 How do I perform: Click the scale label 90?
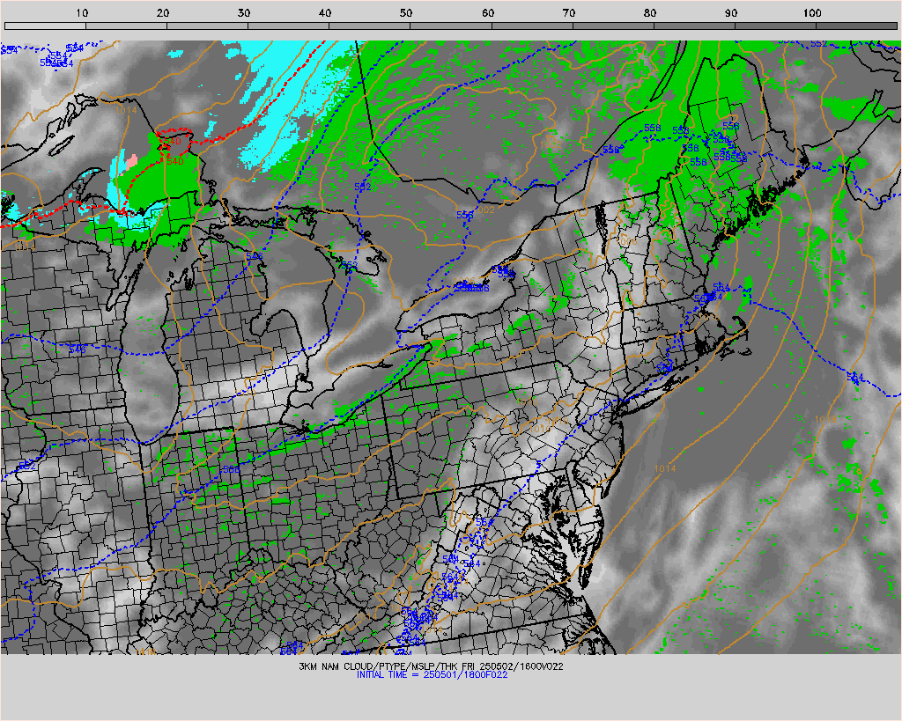[731, 12]
